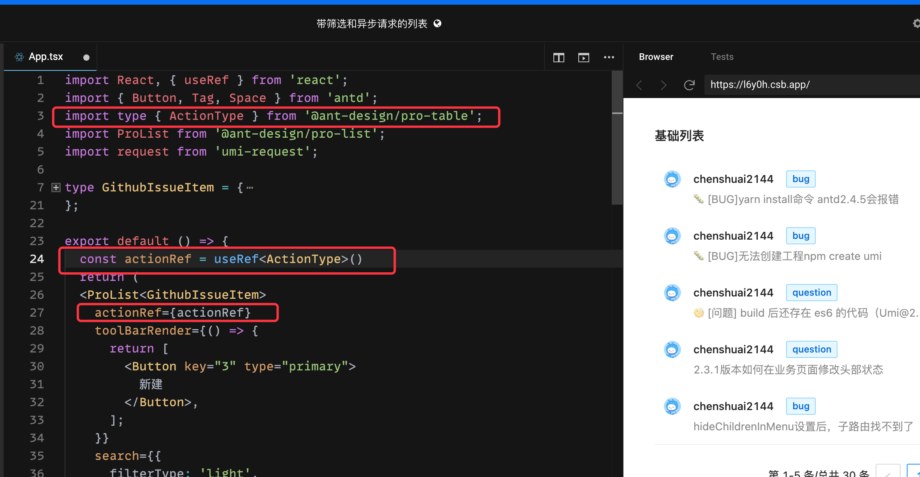920x477 pixels.
Task: Reload the preview with the refresh icon
Action: click(x=690, y=85)
